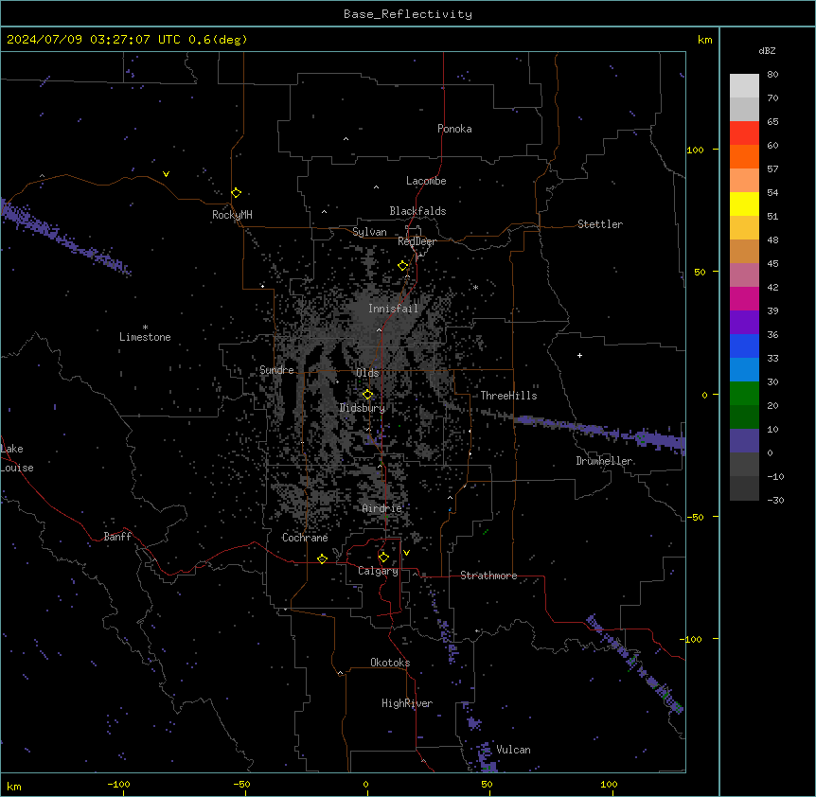Click the yellow marker north of Calgary label
This screenshot has height=797, width=816.
(x=383, y=558)
